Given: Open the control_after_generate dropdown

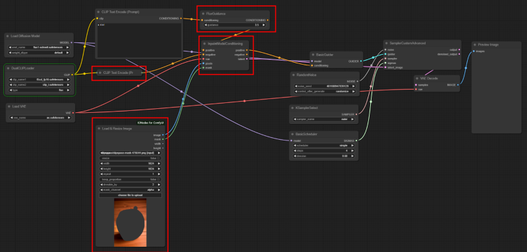Looking at the screenshot, I should point(324,92).
